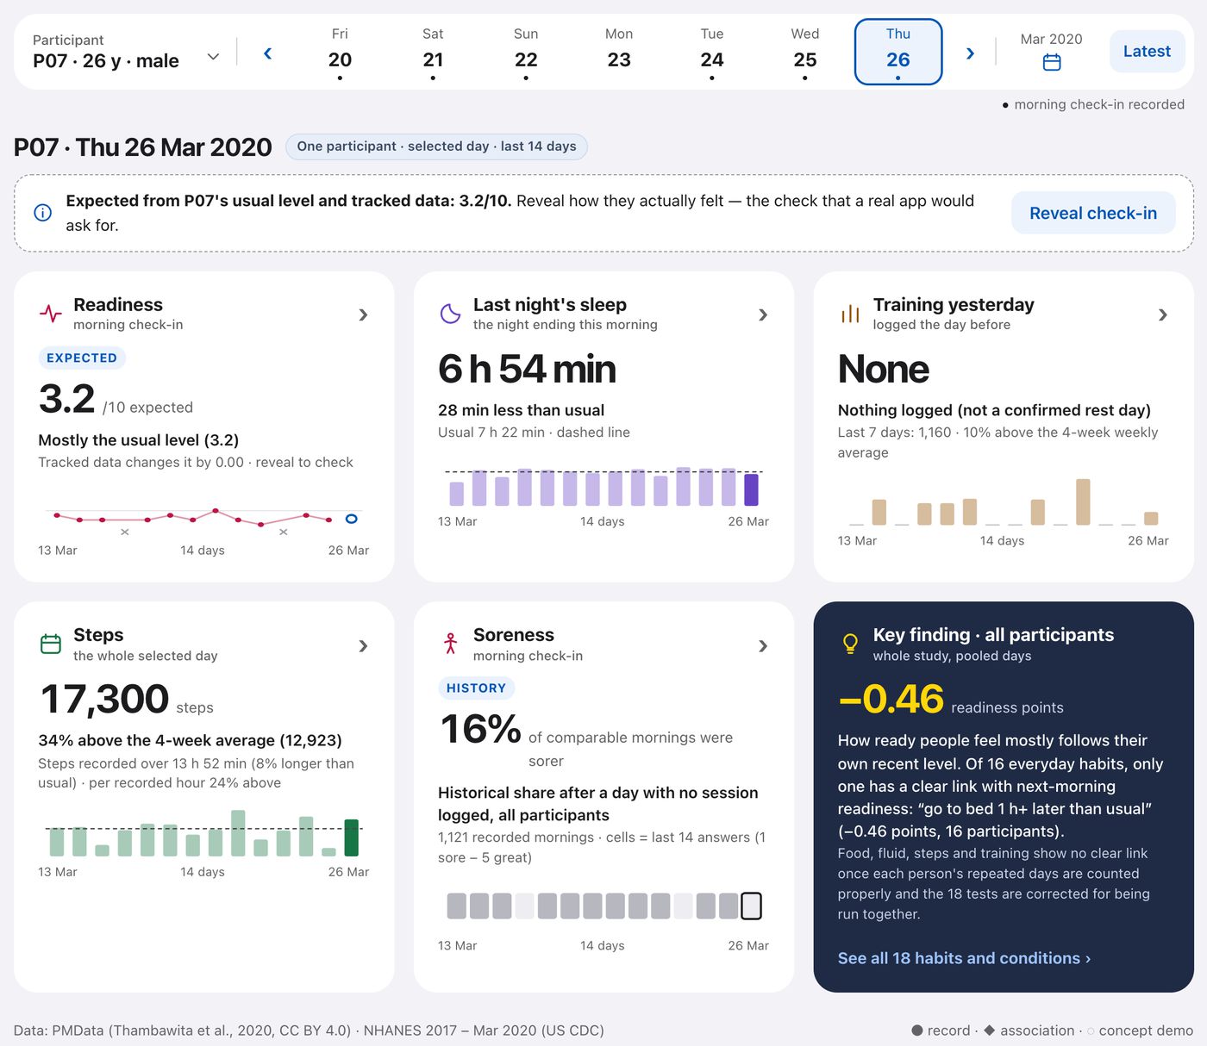Select Sun 22 in the day strip

click(526, 52)
